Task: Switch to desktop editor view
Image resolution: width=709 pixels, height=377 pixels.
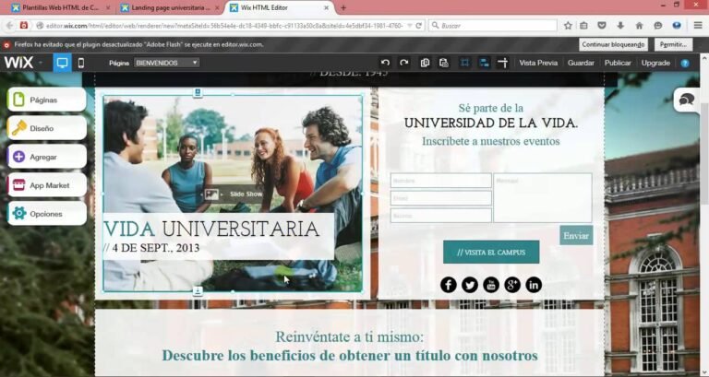Action: point(63,63)
